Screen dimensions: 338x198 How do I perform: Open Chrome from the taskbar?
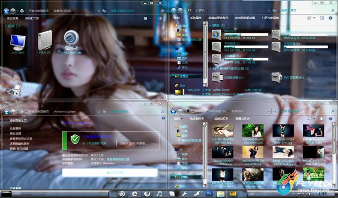click(x=122, y=194)
